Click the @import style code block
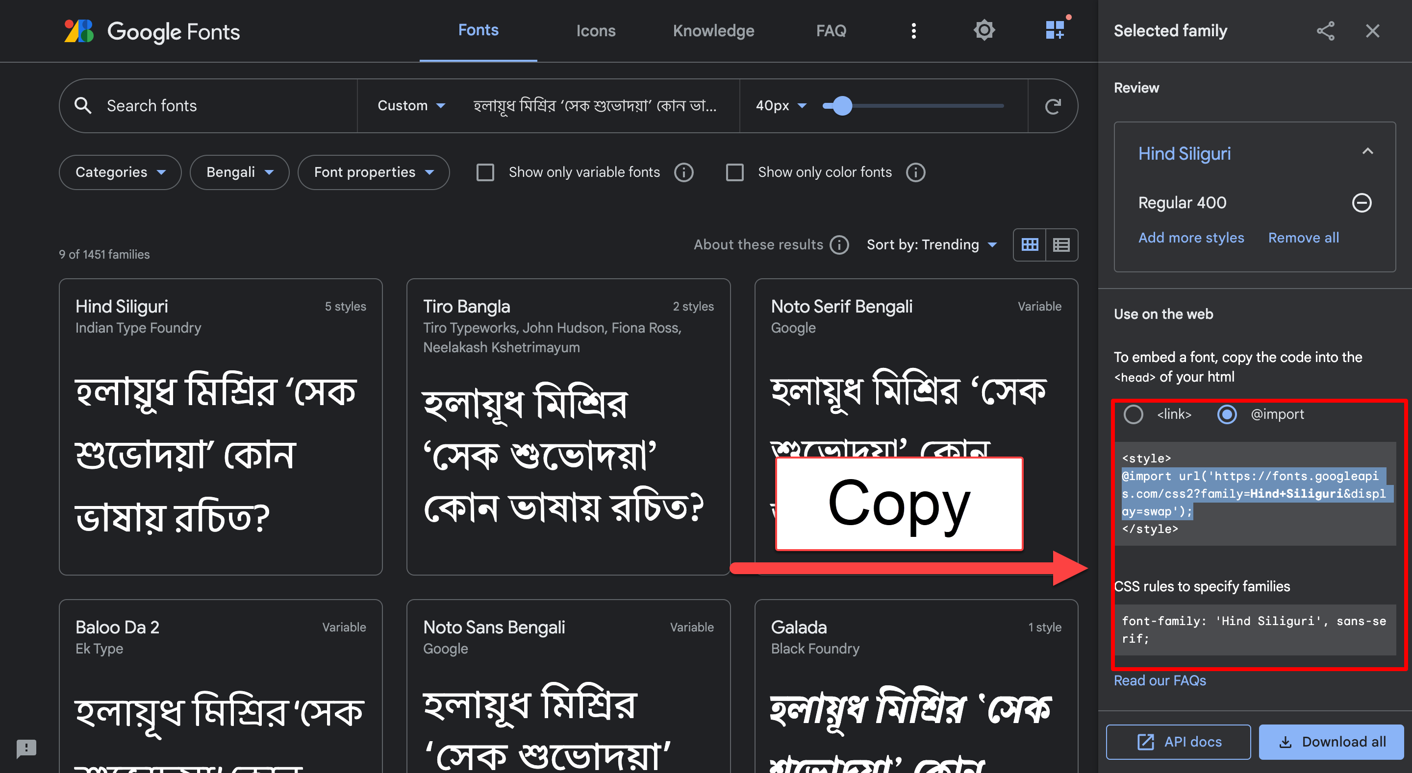This screenshot has width=1412, height=773. pos(1255,493)
